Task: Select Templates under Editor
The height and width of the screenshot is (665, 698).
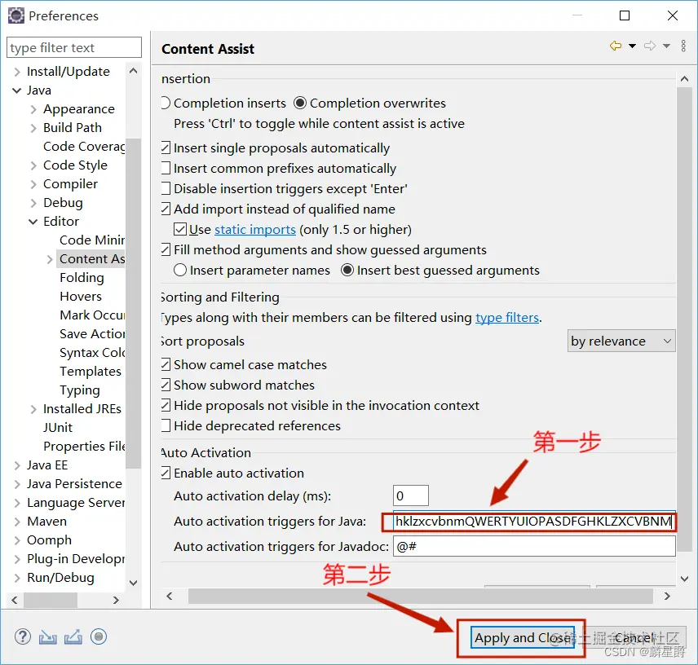Action: click(91, 371)
